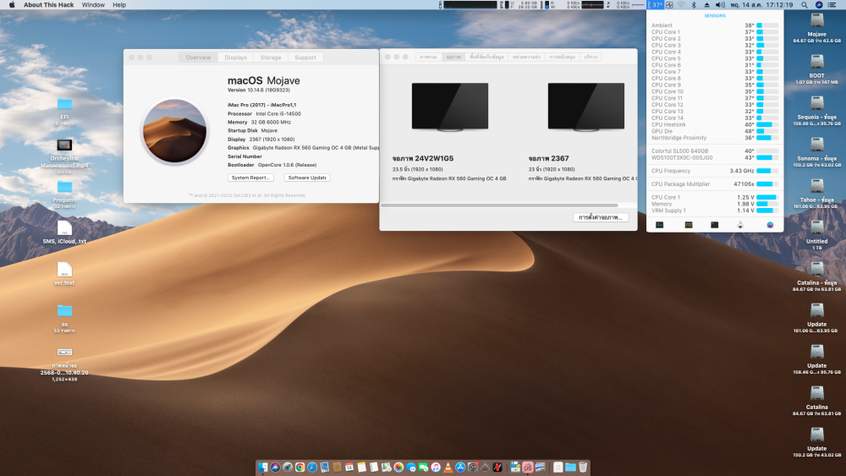The height and width of the screenshot is (476, 846).
Task: Switch to the Displays tab
Action: (236, 57)
